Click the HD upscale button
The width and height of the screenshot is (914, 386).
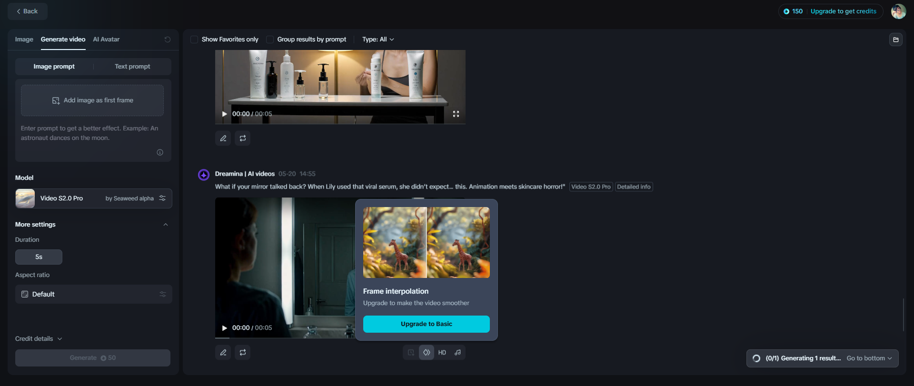pos(442,353)
